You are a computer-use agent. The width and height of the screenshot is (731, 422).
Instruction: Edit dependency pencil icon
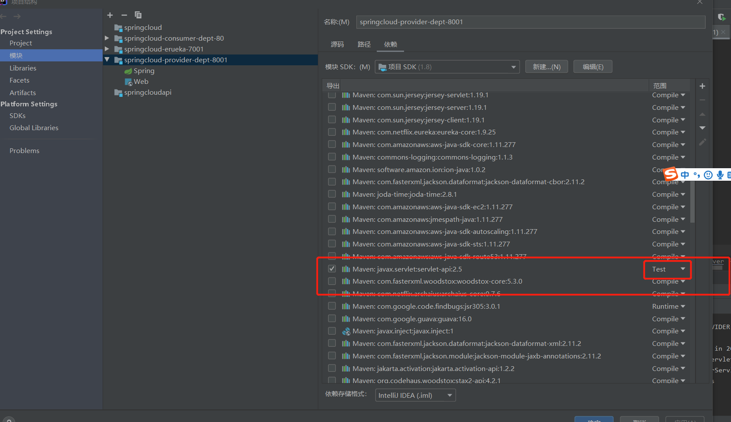point(702,142)
